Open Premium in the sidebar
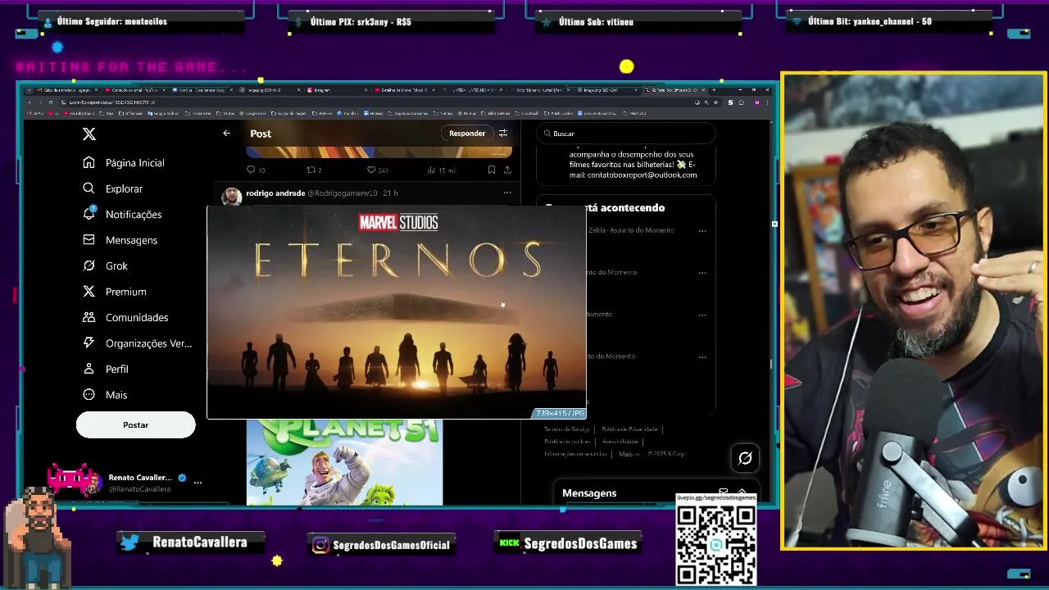This screenshot has height=590, width=1049. [115, 292]
